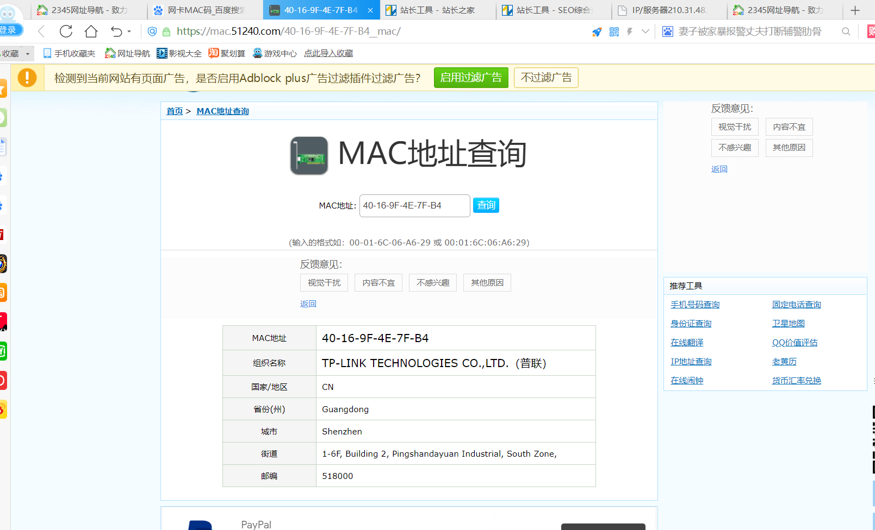This screenshot has width=875, height=530.
Task: Open 影视大全 bookmark
Action: coord(179,53)
